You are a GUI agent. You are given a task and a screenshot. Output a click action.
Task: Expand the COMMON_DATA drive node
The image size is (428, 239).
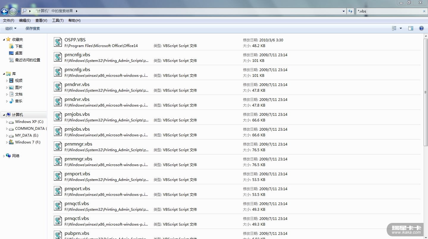[7, 129]
